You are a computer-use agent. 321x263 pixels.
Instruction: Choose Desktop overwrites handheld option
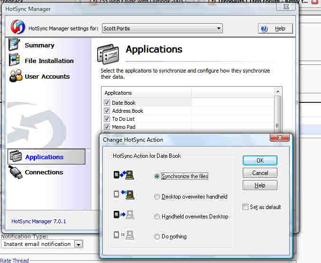(156, 197)
